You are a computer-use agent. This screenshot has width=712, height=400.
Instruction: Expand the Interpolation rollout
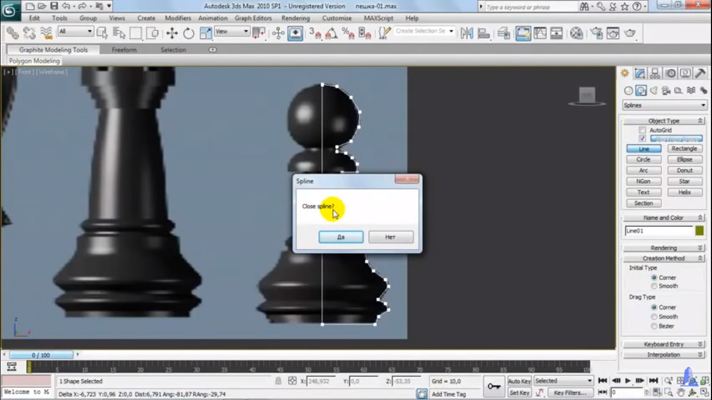click(x=664, y=355)
